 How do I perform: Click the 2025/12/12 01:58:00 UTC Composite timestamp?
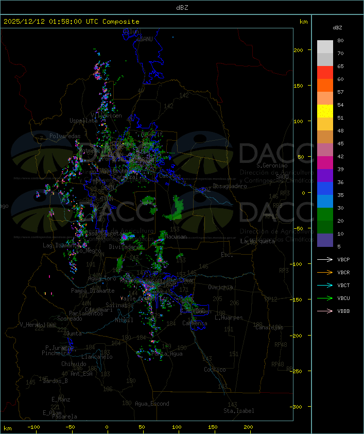click(x=72, y=22)
